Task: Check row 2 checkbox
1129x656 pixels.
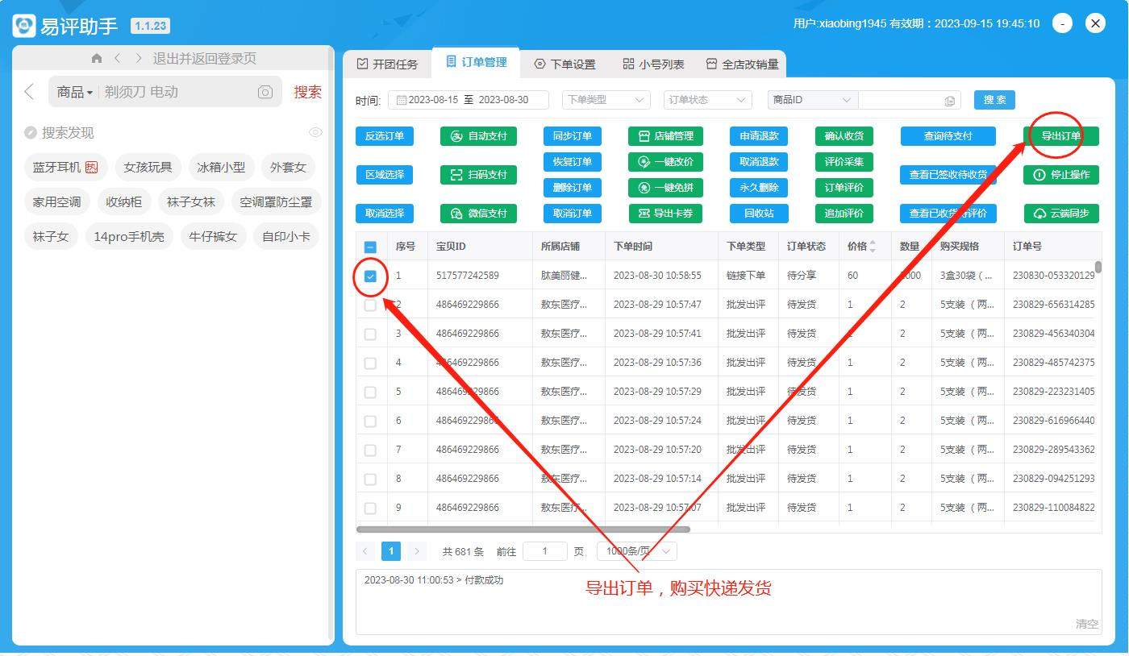Action: [370, 305]
